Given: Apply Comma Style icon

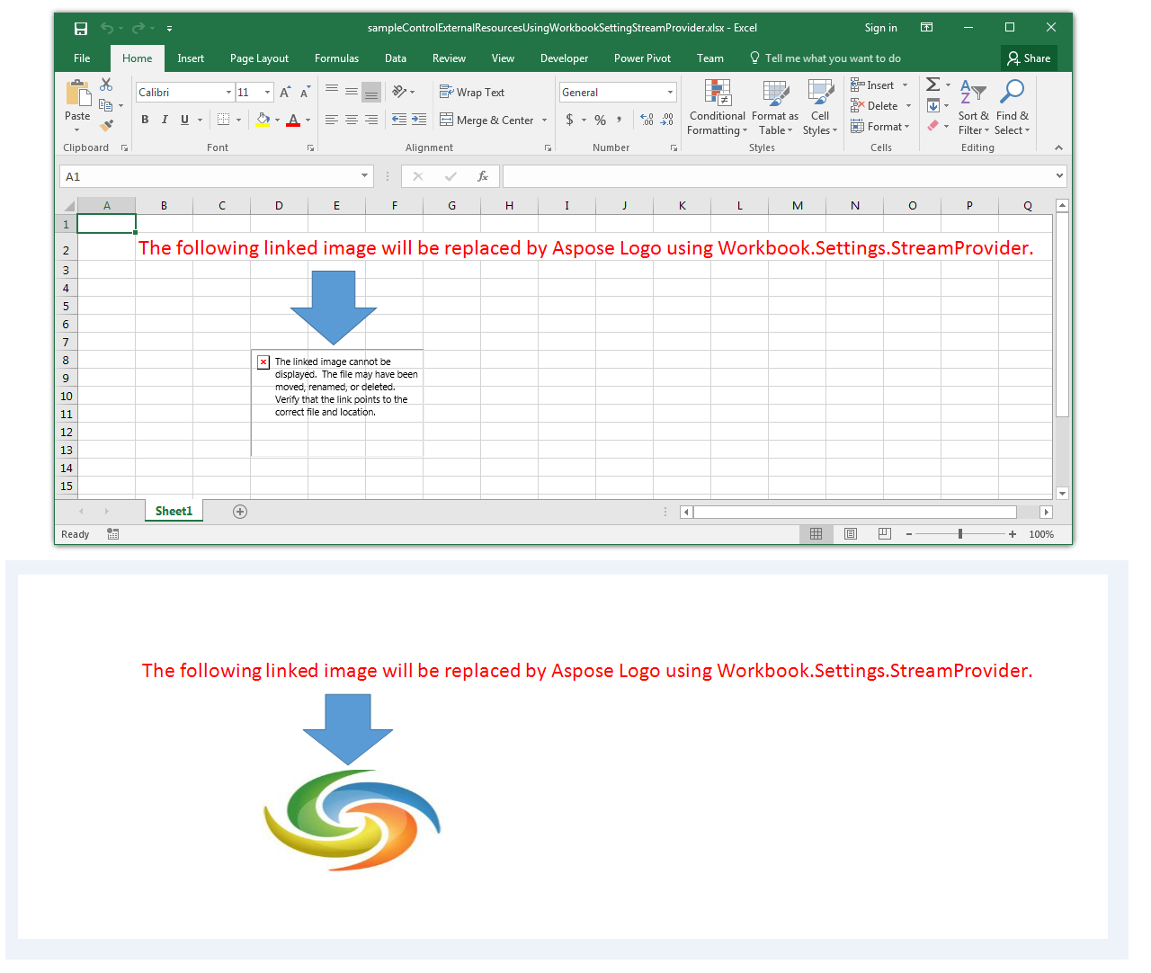Looking at the screenshot, I should coord(620,120).
